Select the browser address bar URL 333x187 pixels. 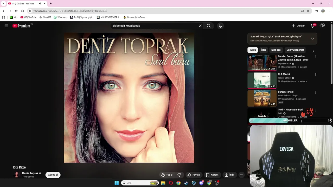(70, 11)
